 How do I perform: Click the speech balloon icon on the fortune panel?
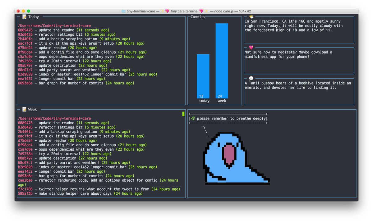coord(251,78)
